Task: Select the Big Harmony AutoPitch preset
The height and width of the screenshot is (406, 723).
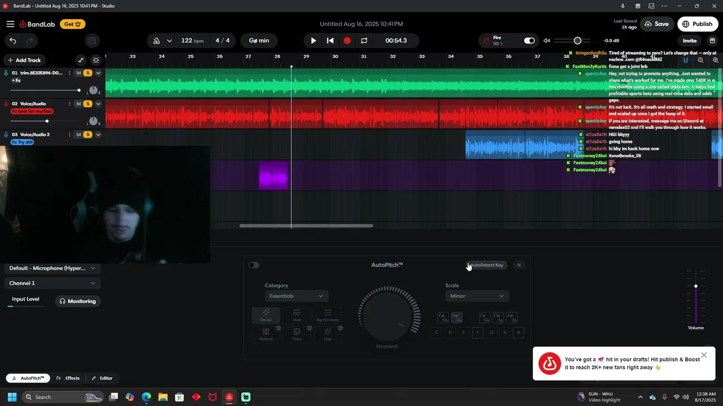Action: 328,315
